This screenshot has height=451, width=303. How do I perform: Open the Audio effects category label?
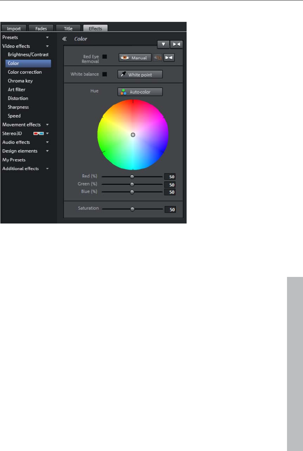coord(16,142)
